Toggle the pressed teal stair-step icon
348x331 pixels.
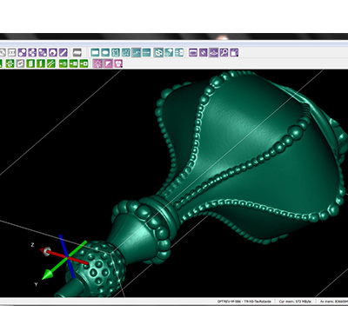(136, 52)
